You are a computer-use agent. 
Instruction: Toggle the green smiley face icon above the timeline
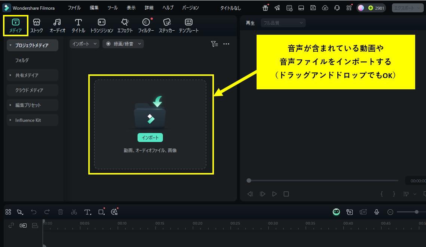[x=336, y=212]
